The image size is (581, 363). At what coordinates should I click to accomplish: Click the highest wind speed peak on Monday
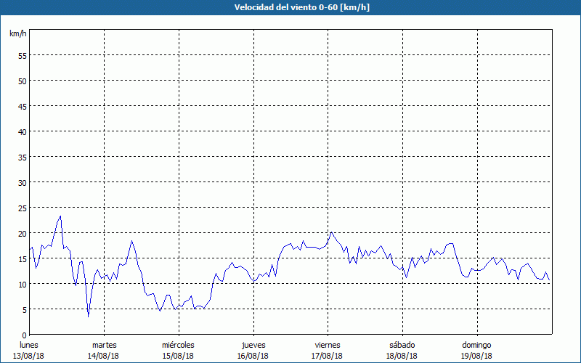60,216
